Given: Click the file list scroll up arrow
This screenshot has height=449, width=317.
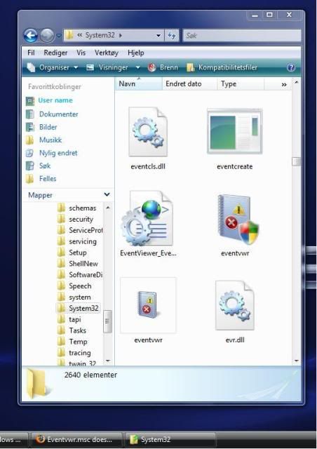Looking at the screenshot, I should point(297,83).
